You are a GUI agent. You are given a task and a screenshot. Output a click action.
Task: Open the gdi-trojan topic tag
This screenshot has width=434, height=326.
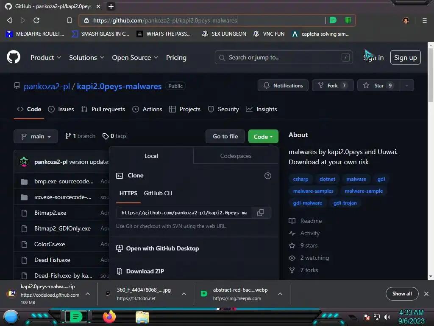[345, 203]
